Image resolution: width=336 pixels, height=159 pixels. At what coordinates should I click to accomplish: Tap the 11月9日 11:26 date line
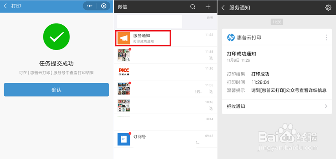[x=238, y=60]
